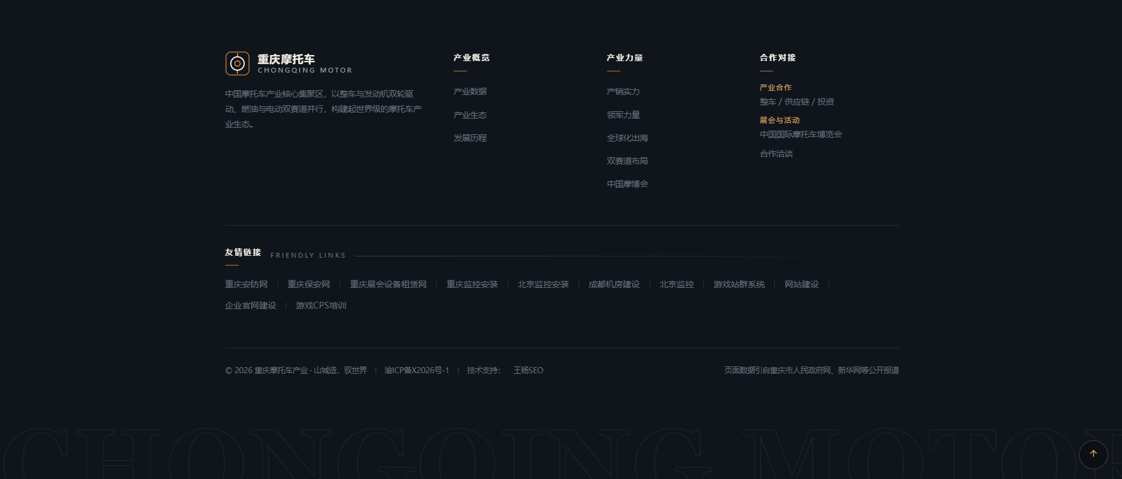Open 游戏CPS培训 link
This screenshot has height=479, width=1122.
click(321, 305)
